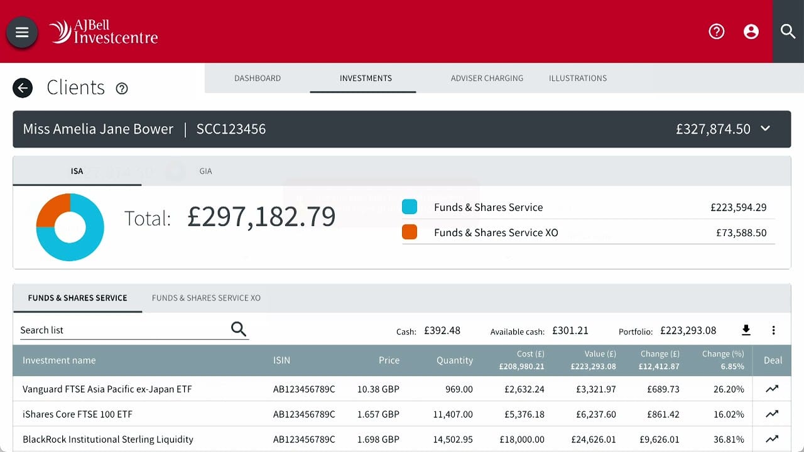Click the £223,594.29 legend value
Viewport: 804px width, 452px height.
click(x=739, y=207)
